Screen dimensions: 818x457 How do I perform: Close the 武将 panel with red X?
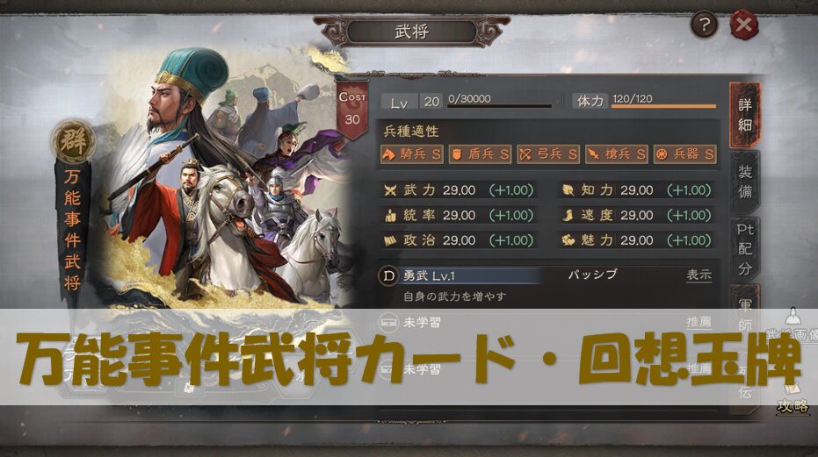pyautogui.click(x=743, y=25)
